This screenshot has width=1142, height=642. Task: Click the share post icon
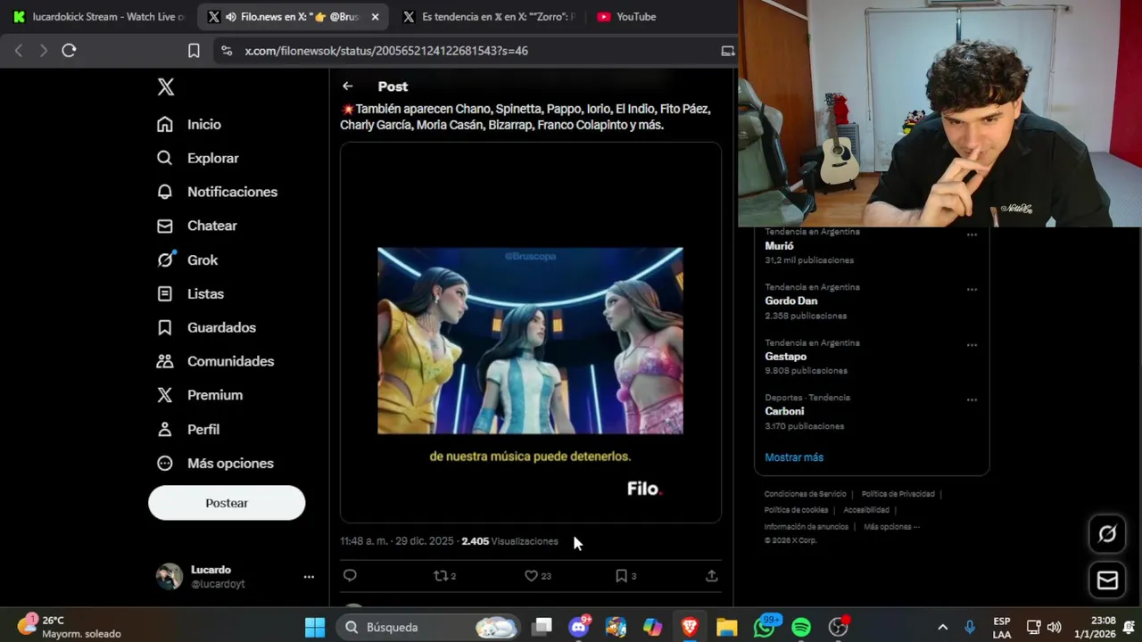coord(712,576)
